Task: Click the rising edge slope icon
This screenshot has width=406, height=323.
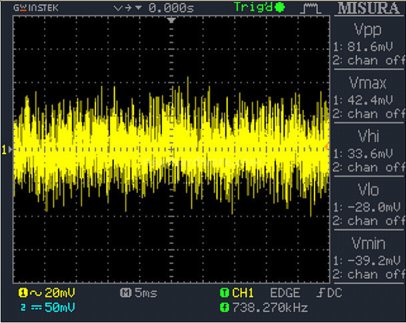Action: [x=320, y=293]
